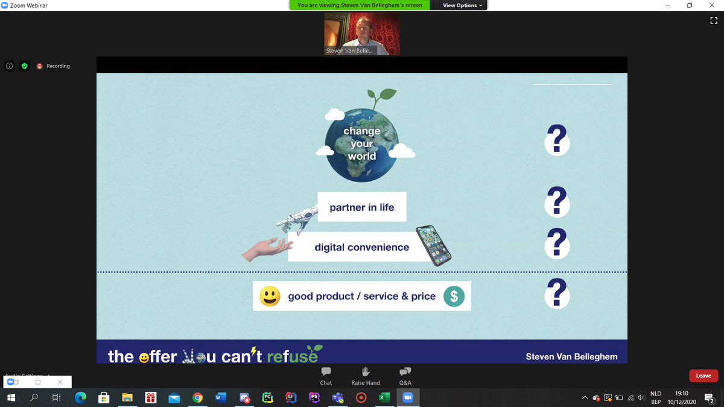This screenshot has width=724, height=407.
Task: Click the smartphone image on slide
Action: pyautogui.click(x=434, y=245)
